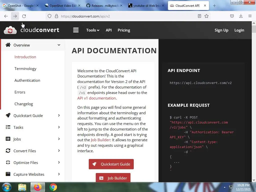This screenshot has width=256, height=192.
Task: Select Authentication in the sidebar
Action: [x=27, y=80]
